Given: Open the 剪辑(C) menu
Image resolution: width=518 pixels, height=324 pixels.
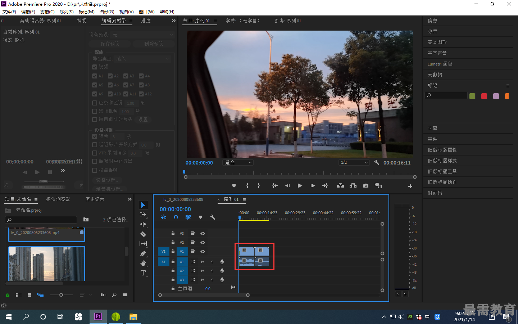Looking at the screenshot, I should [47, 12].
